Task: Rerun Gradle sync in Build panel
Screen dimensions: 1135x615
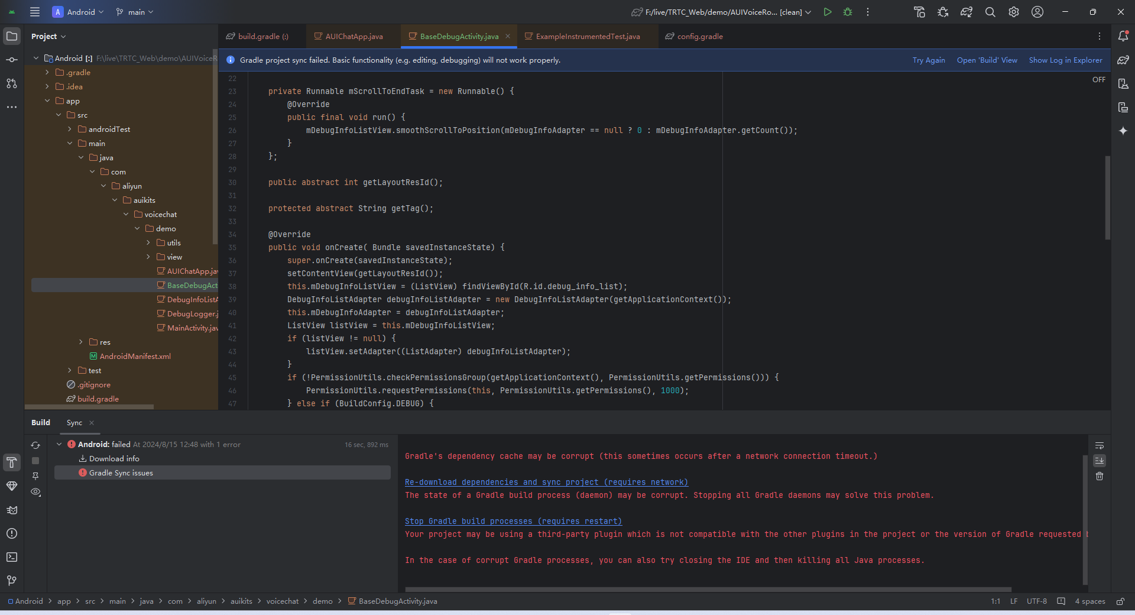Action: pos(35,445)
